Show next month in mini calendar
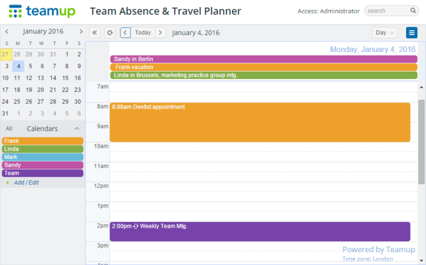Screen dimensions: 426x265 [x=80, y=32]
